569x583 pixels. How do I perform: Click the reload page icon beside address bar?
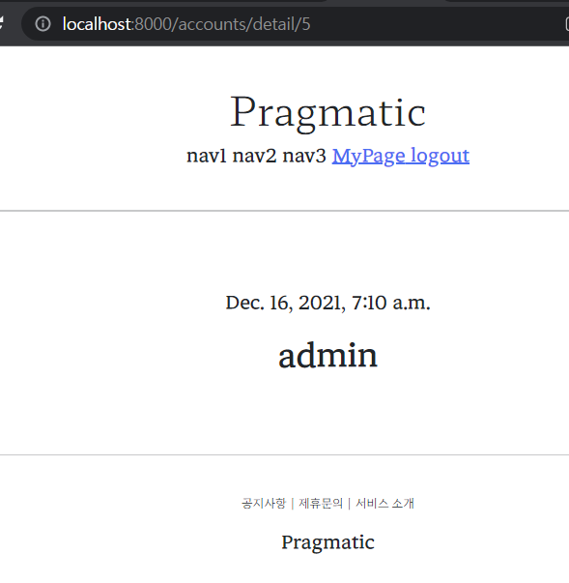[x=1, y=23]
